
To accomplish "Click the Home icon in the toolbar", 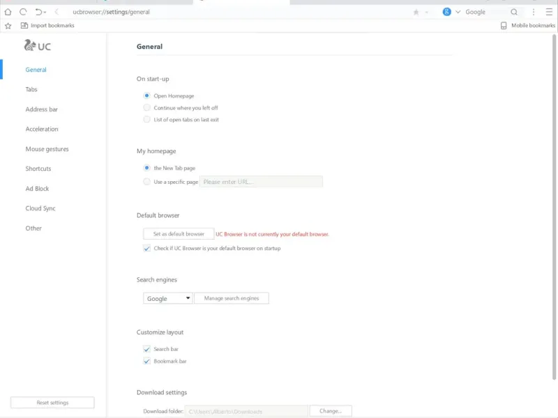I will [8, 12].
